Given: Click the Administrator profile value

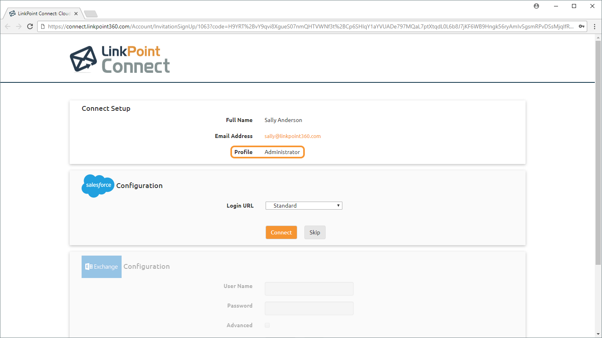Looking at the screenshot, I should tap(282, 152).
